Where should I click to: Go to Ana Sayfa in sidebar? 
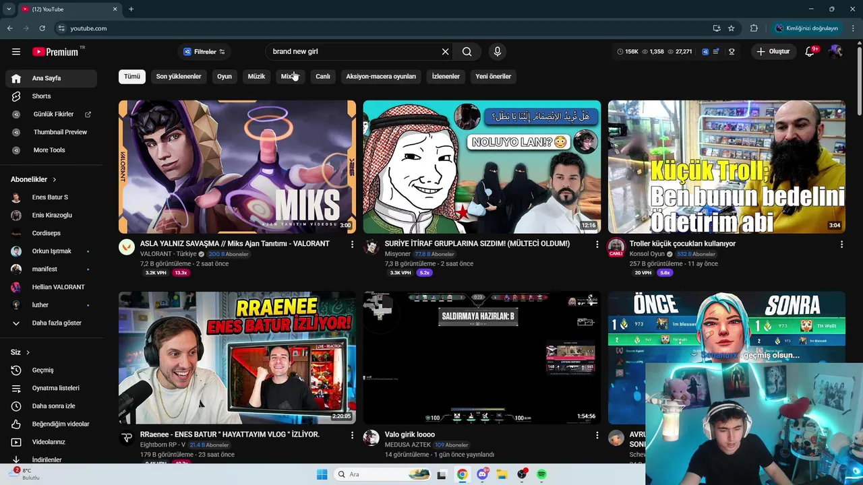coord(51,78)
